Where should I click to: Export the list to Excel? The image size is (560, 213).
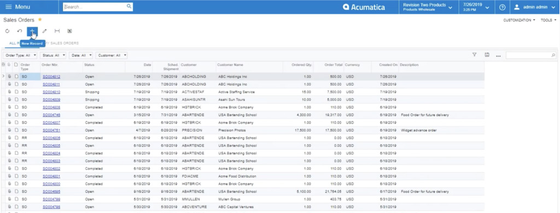(x=69, y=31)
